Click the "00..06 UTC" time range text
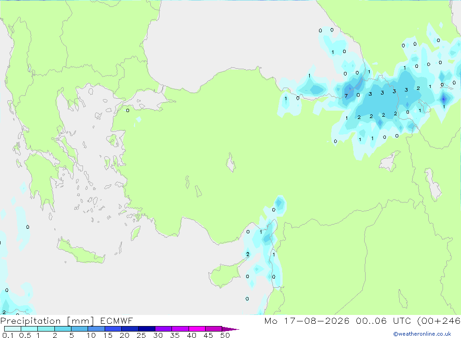461x338 pixels. tap(383, 320)
